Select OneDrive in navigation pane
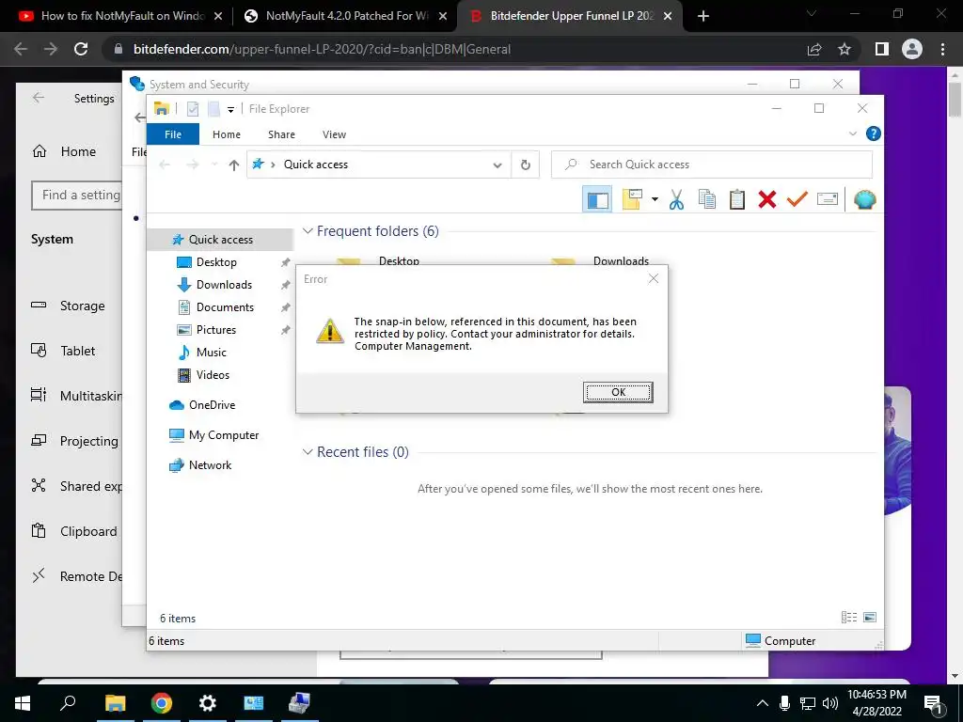 click(x=212, y=405)
